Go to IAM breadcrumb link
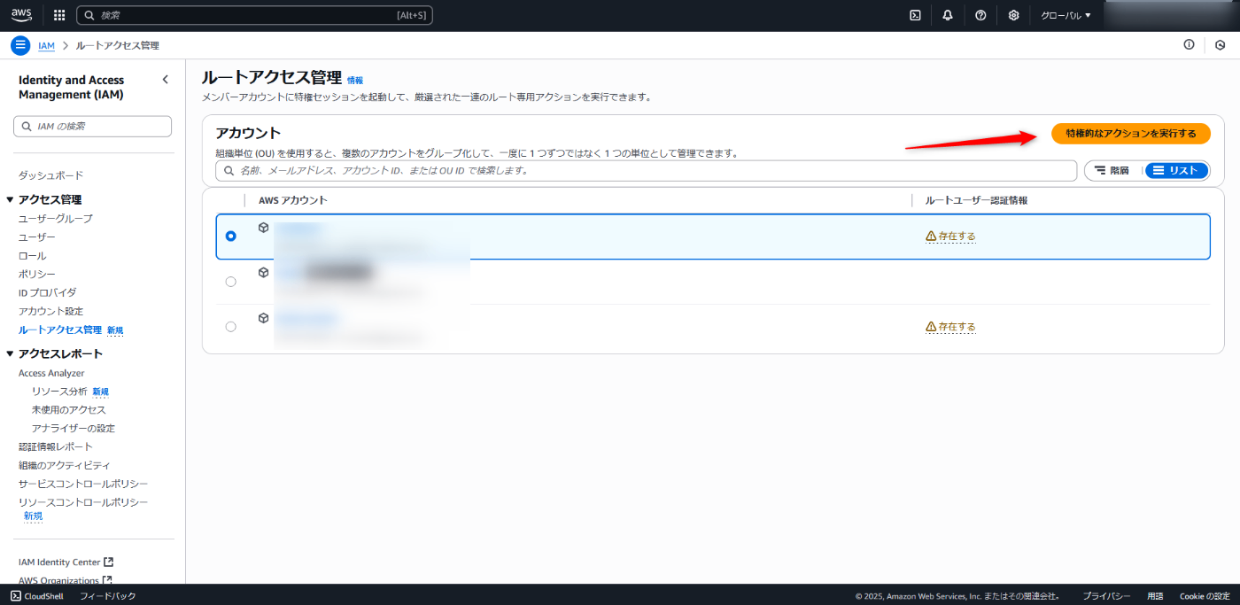The width and height of the screenshot is (1240, 605). click(x=47, y=45)
